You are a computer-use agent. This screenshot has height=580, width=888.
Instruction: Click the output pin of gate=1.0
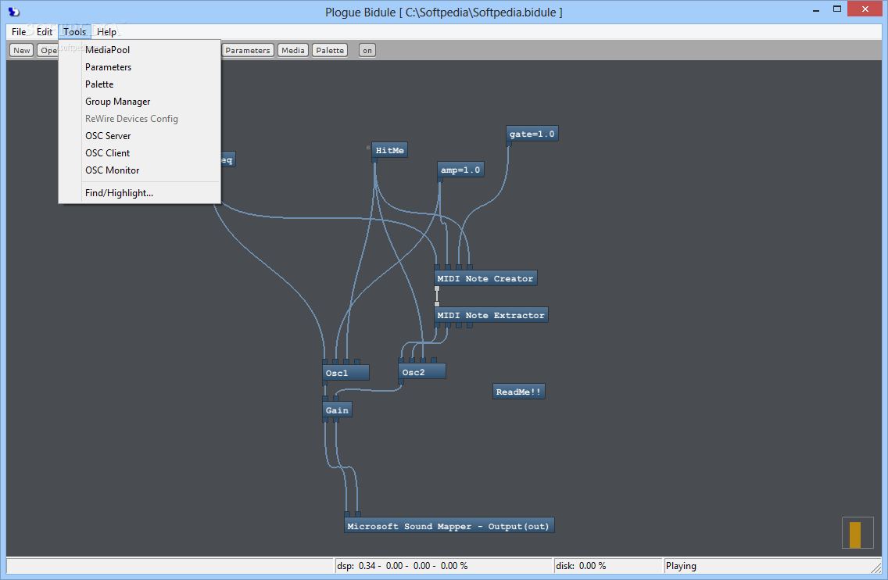tap(509, 145)
